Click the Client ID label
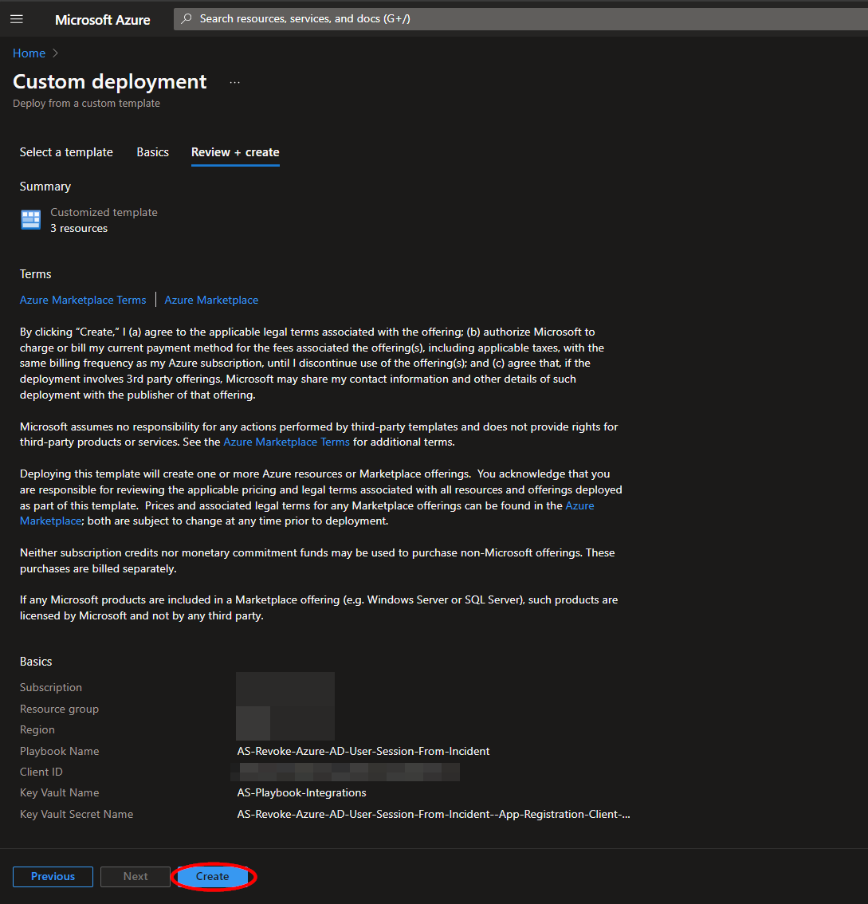 (41, 772)
